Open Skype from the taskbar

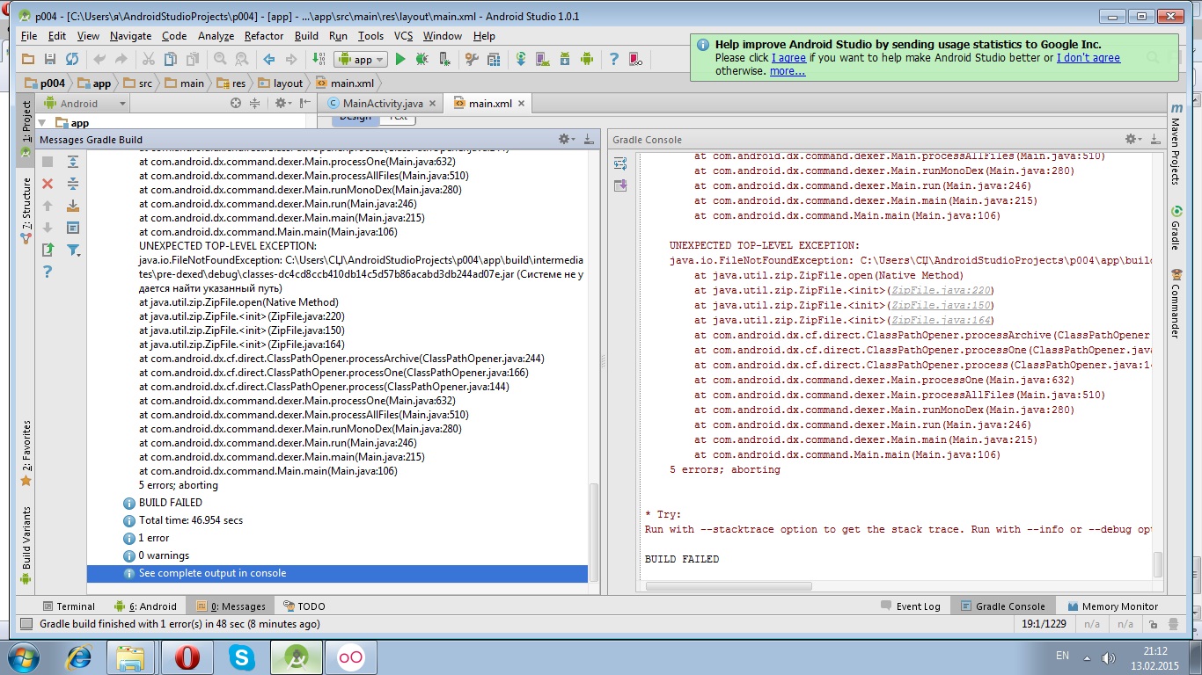click(242, 657)
